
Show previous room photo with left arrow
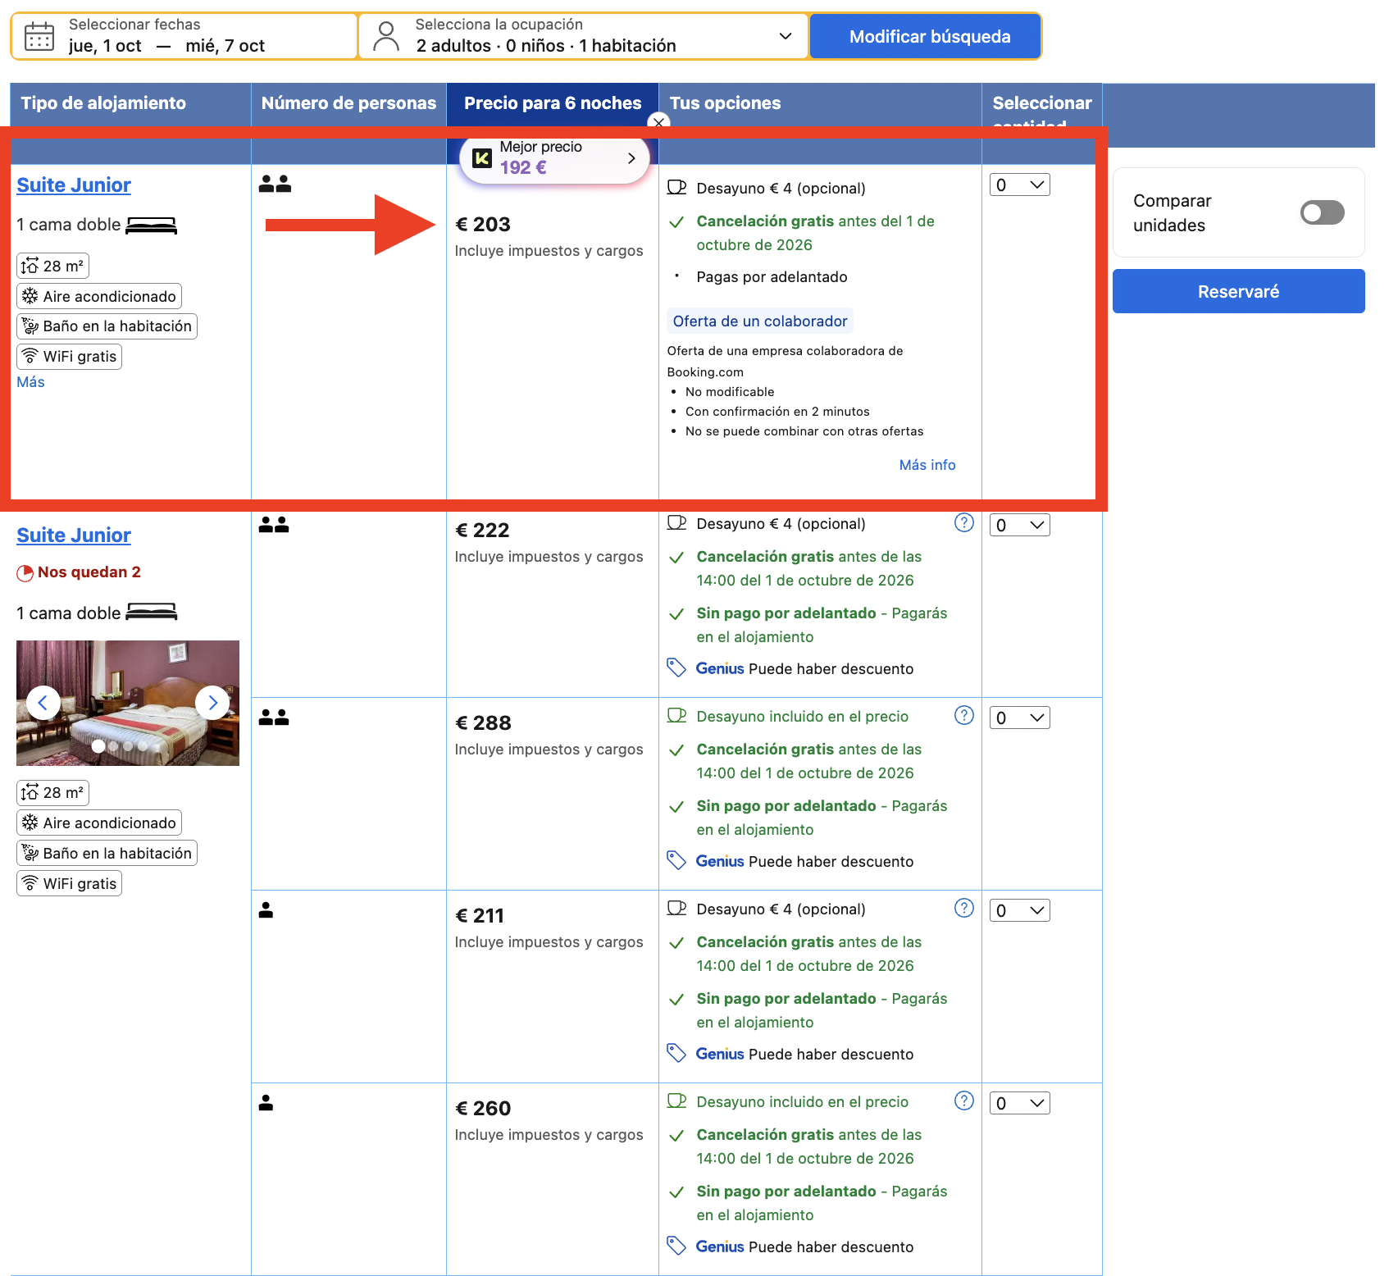click(x=43, y=703)
